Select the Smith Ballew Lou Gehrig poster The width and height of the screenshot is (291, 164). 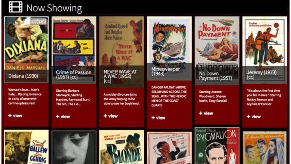pos(26,147)
